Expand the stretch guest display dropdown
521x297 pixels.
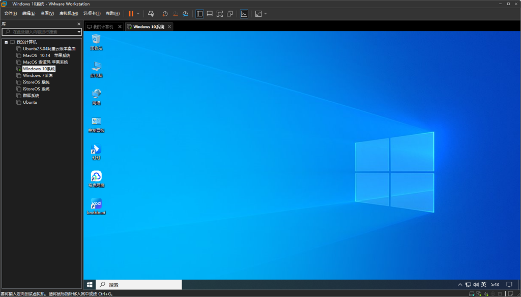(266, 14)
